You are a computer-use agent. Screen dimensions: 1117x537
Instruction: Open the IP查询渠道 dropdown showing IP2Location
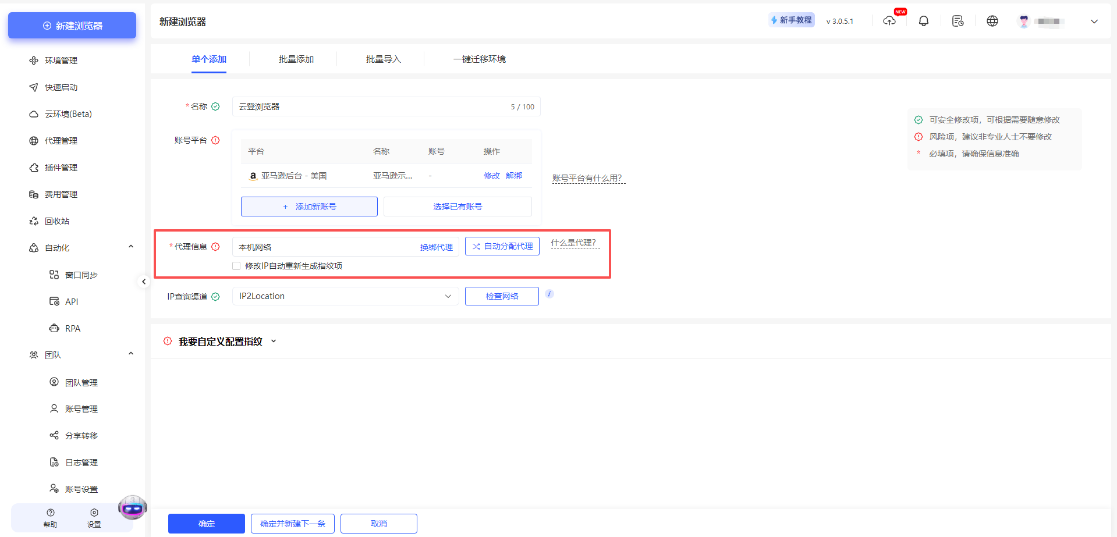pos(345,296)
